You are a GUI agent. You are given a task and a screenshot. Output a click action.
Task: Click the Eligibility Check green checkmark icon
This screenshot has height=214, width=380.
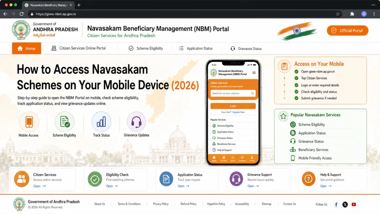click(95, 179)
